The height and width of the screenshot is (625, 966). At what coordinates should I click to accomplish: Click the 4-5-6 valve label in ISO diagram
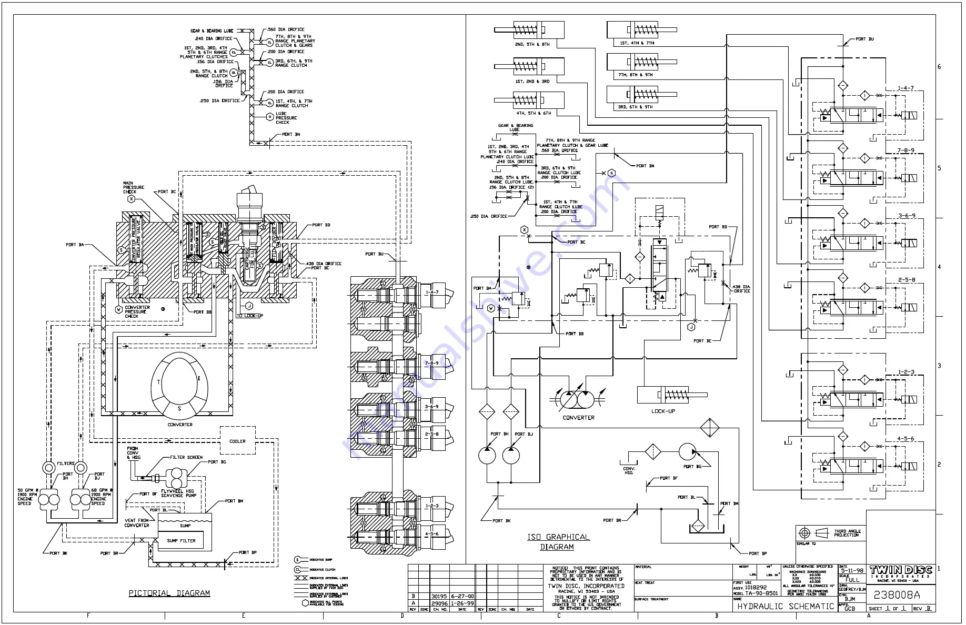(905, 438)
